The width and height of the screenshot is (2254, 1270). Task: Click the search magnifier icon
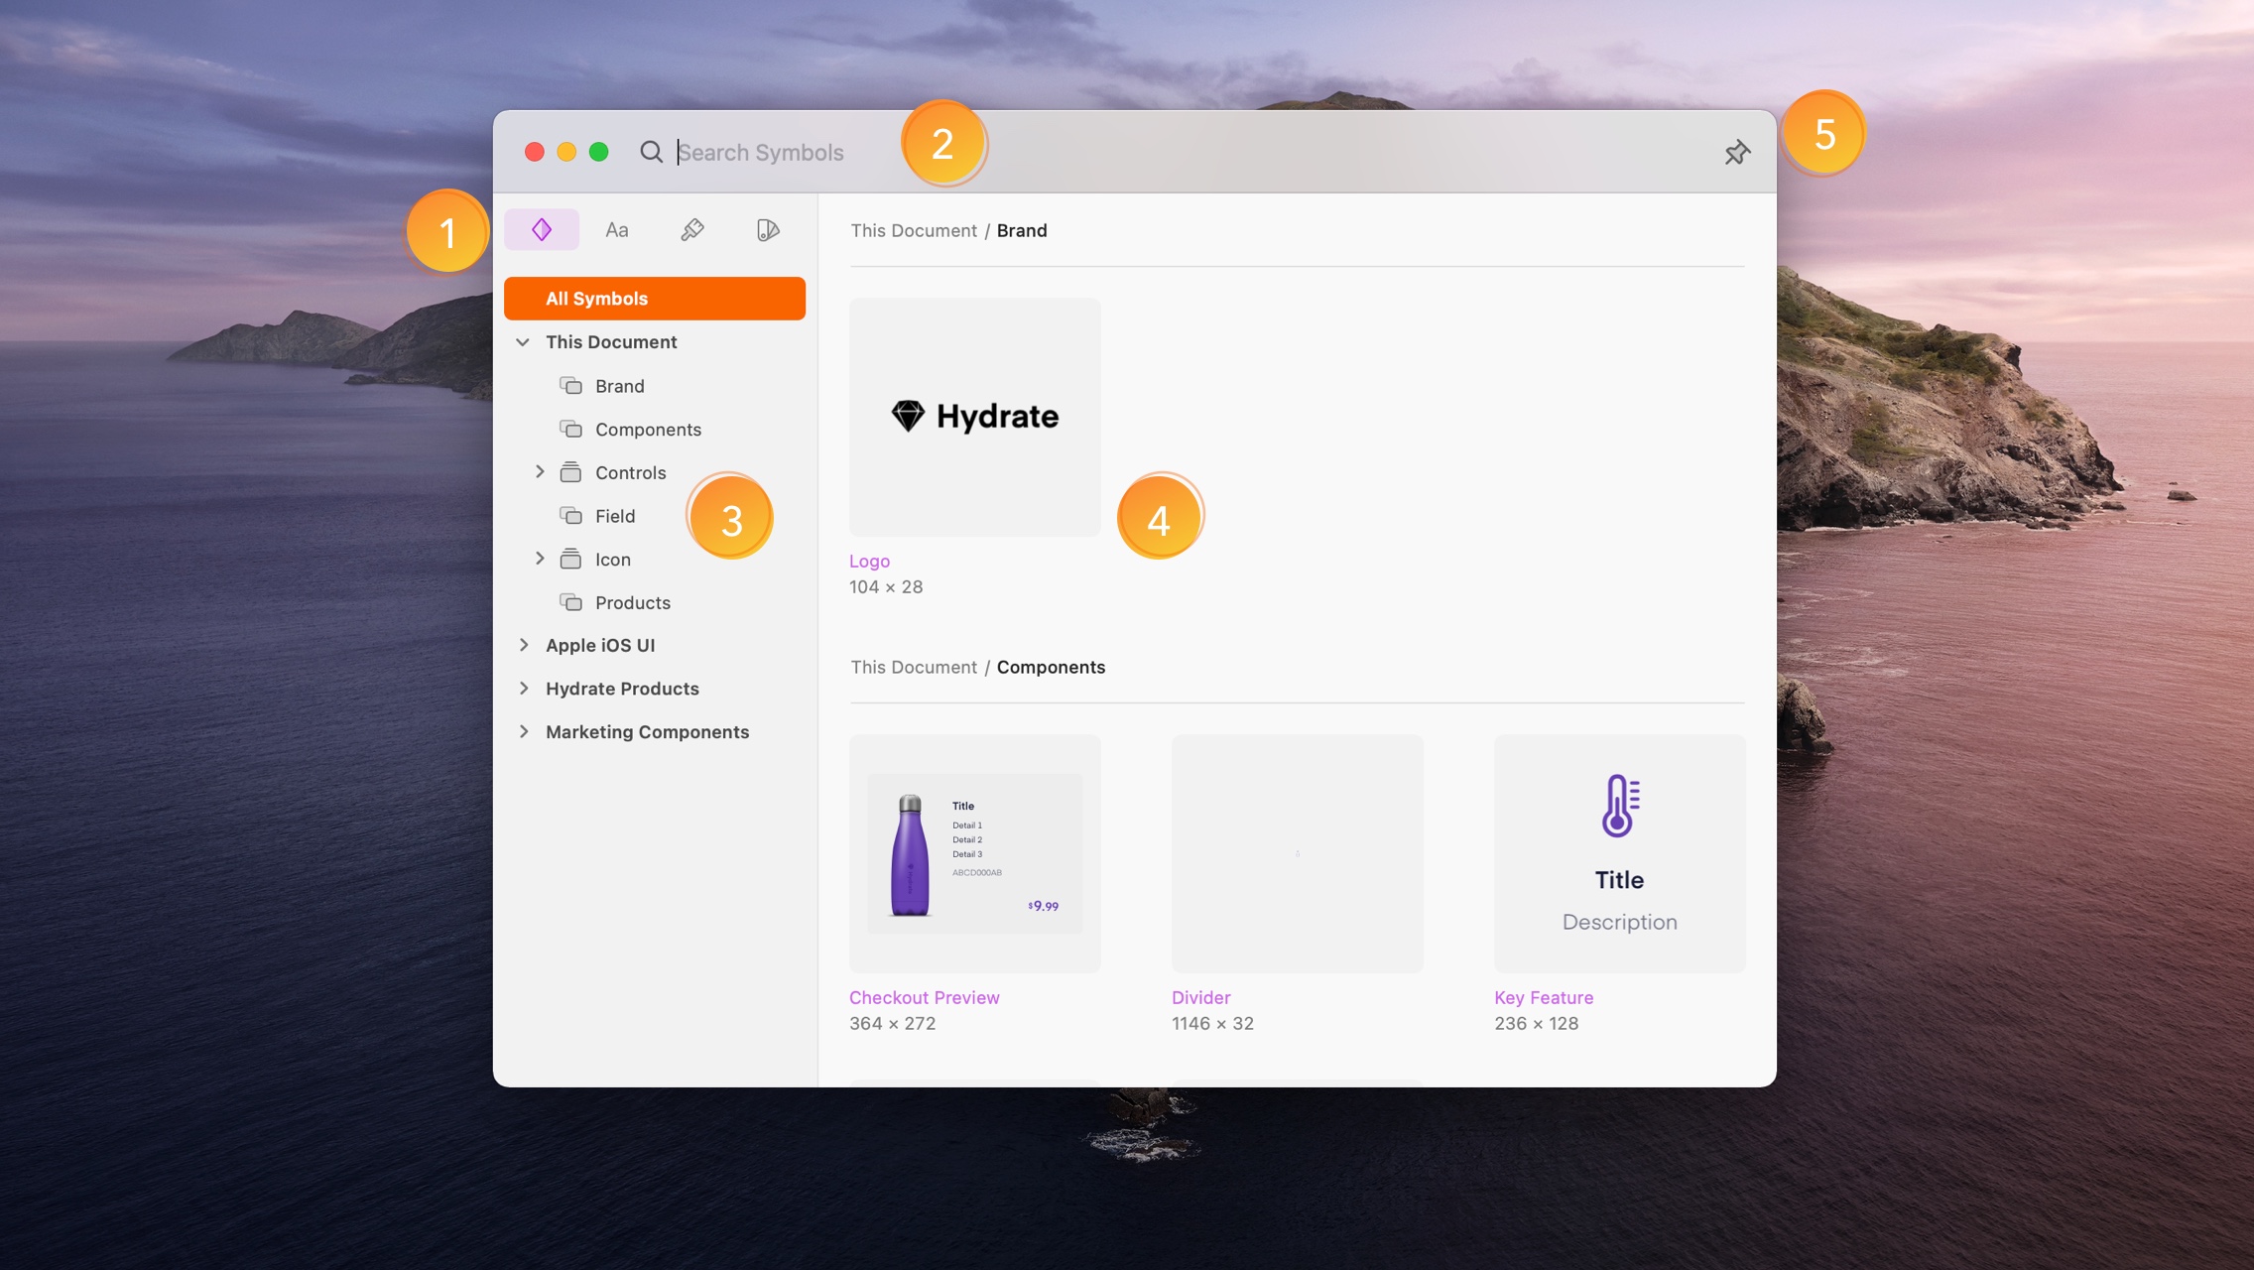pyautogui.click(x=652, y=150)
